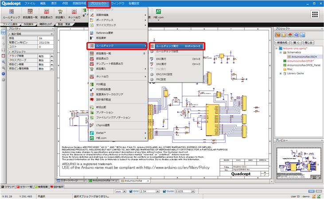Open the エラー一覧 bottom panel tab

pyautogui.click(x=24, y=187)
